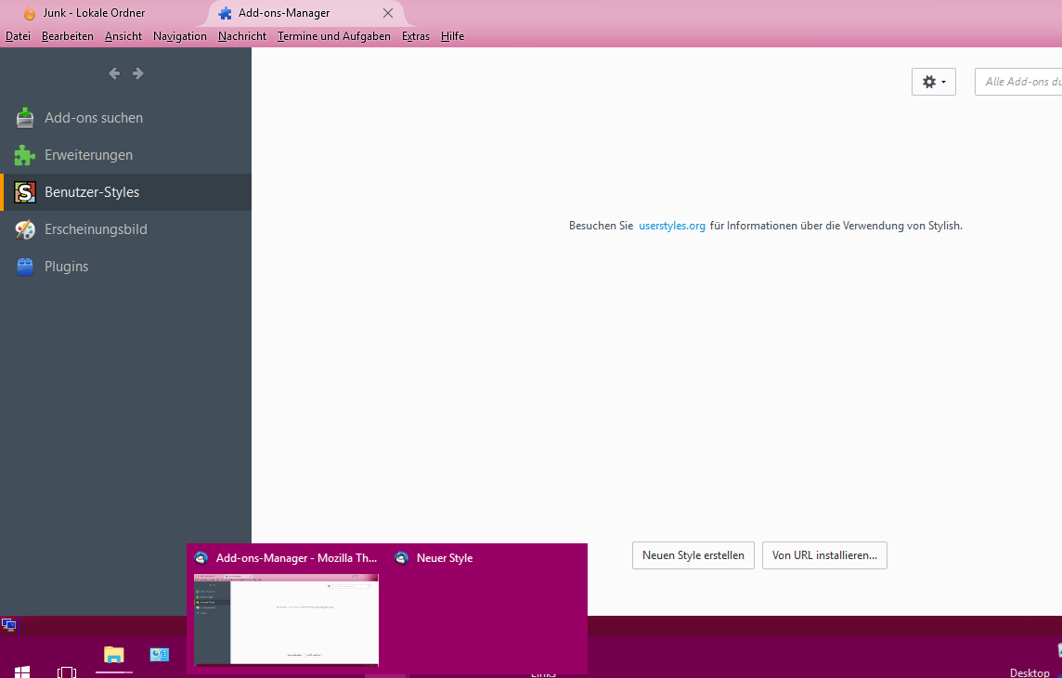Open Task View on the taskbar
This screenshot has width=1062, height=678.
click(x=67, y=671)
